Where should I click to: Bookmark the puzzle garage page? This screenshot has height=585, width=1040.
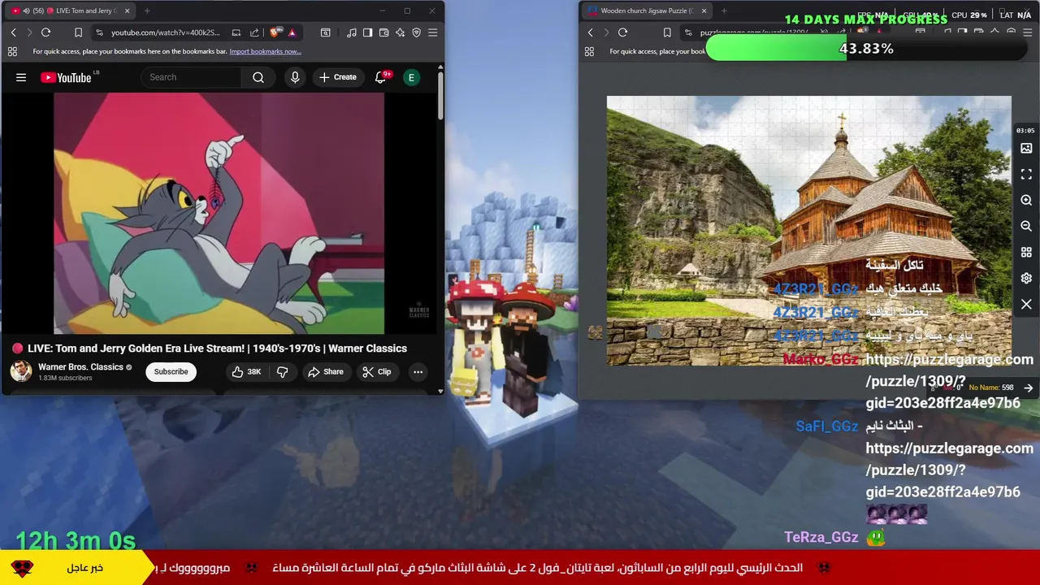(x=667, y=32)
